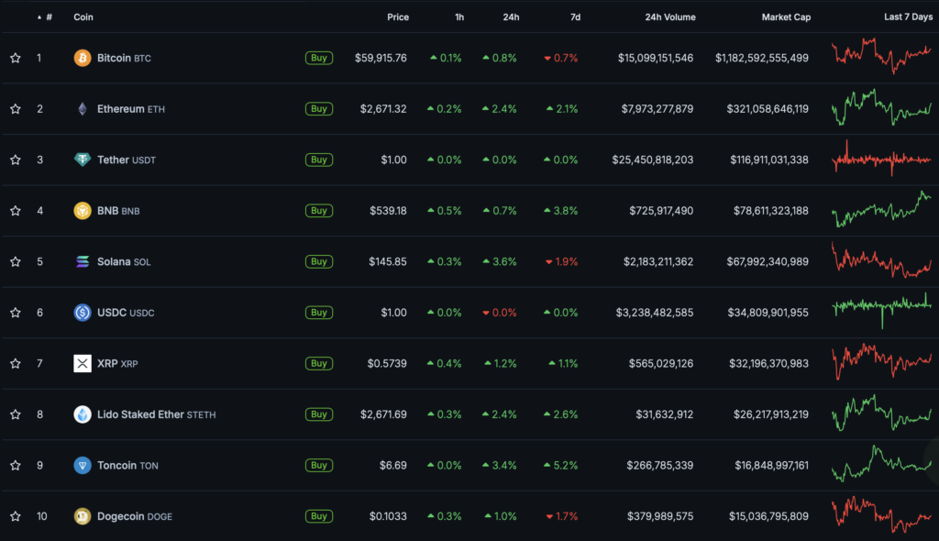Open the BNB 7-day sparkline chart
Viewport: 939px width, 541px height.
pos(880,210)
